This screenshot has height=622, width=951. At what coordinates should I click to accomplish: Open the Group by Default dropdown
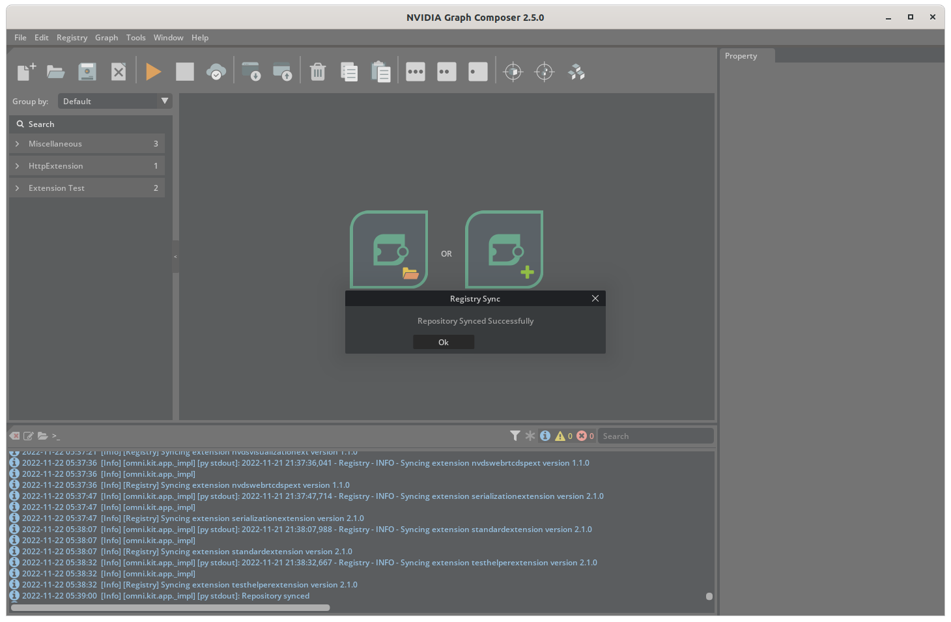coord(115,101)
